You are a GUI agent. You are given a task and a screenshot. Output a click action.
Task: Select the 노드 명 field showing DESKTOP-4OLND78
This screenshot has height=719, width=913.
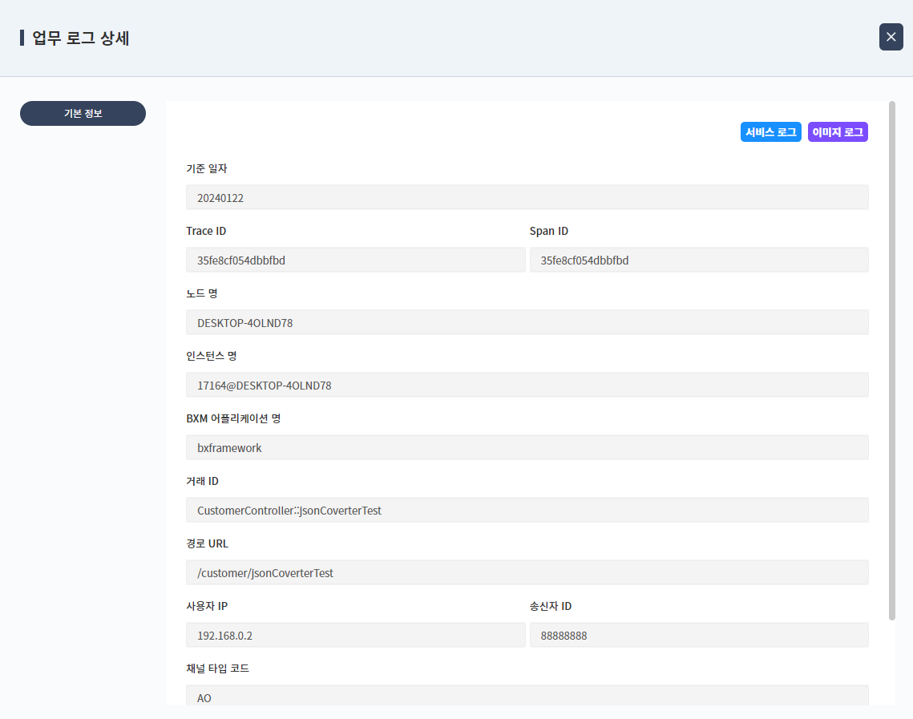(527, 322)
